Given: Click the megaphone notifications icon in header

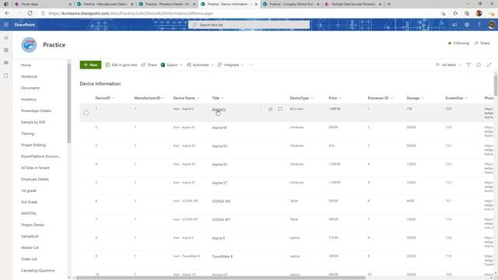Looking at the screenshot, I should pos(454,24).
